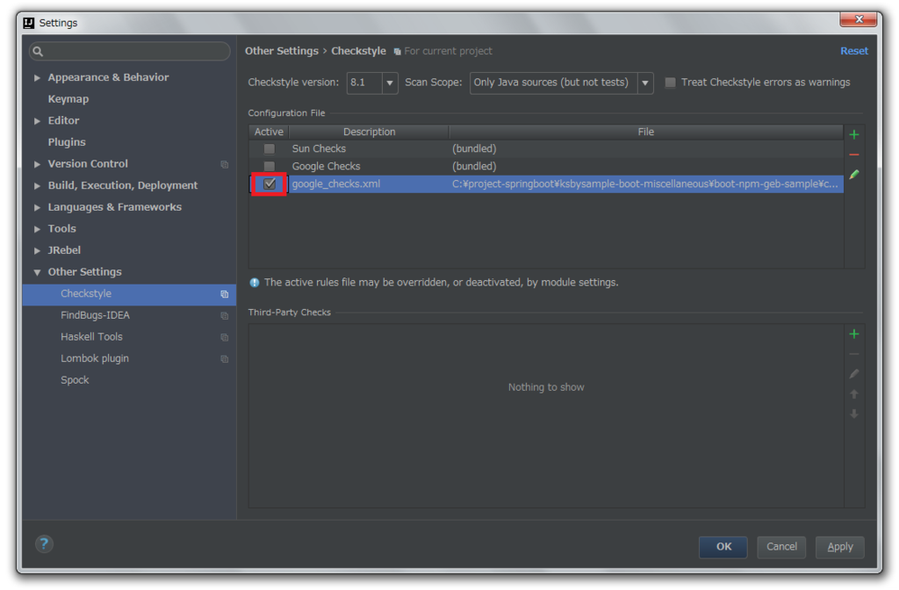Expand the Languages & Frameworks section

click(37, 207)
